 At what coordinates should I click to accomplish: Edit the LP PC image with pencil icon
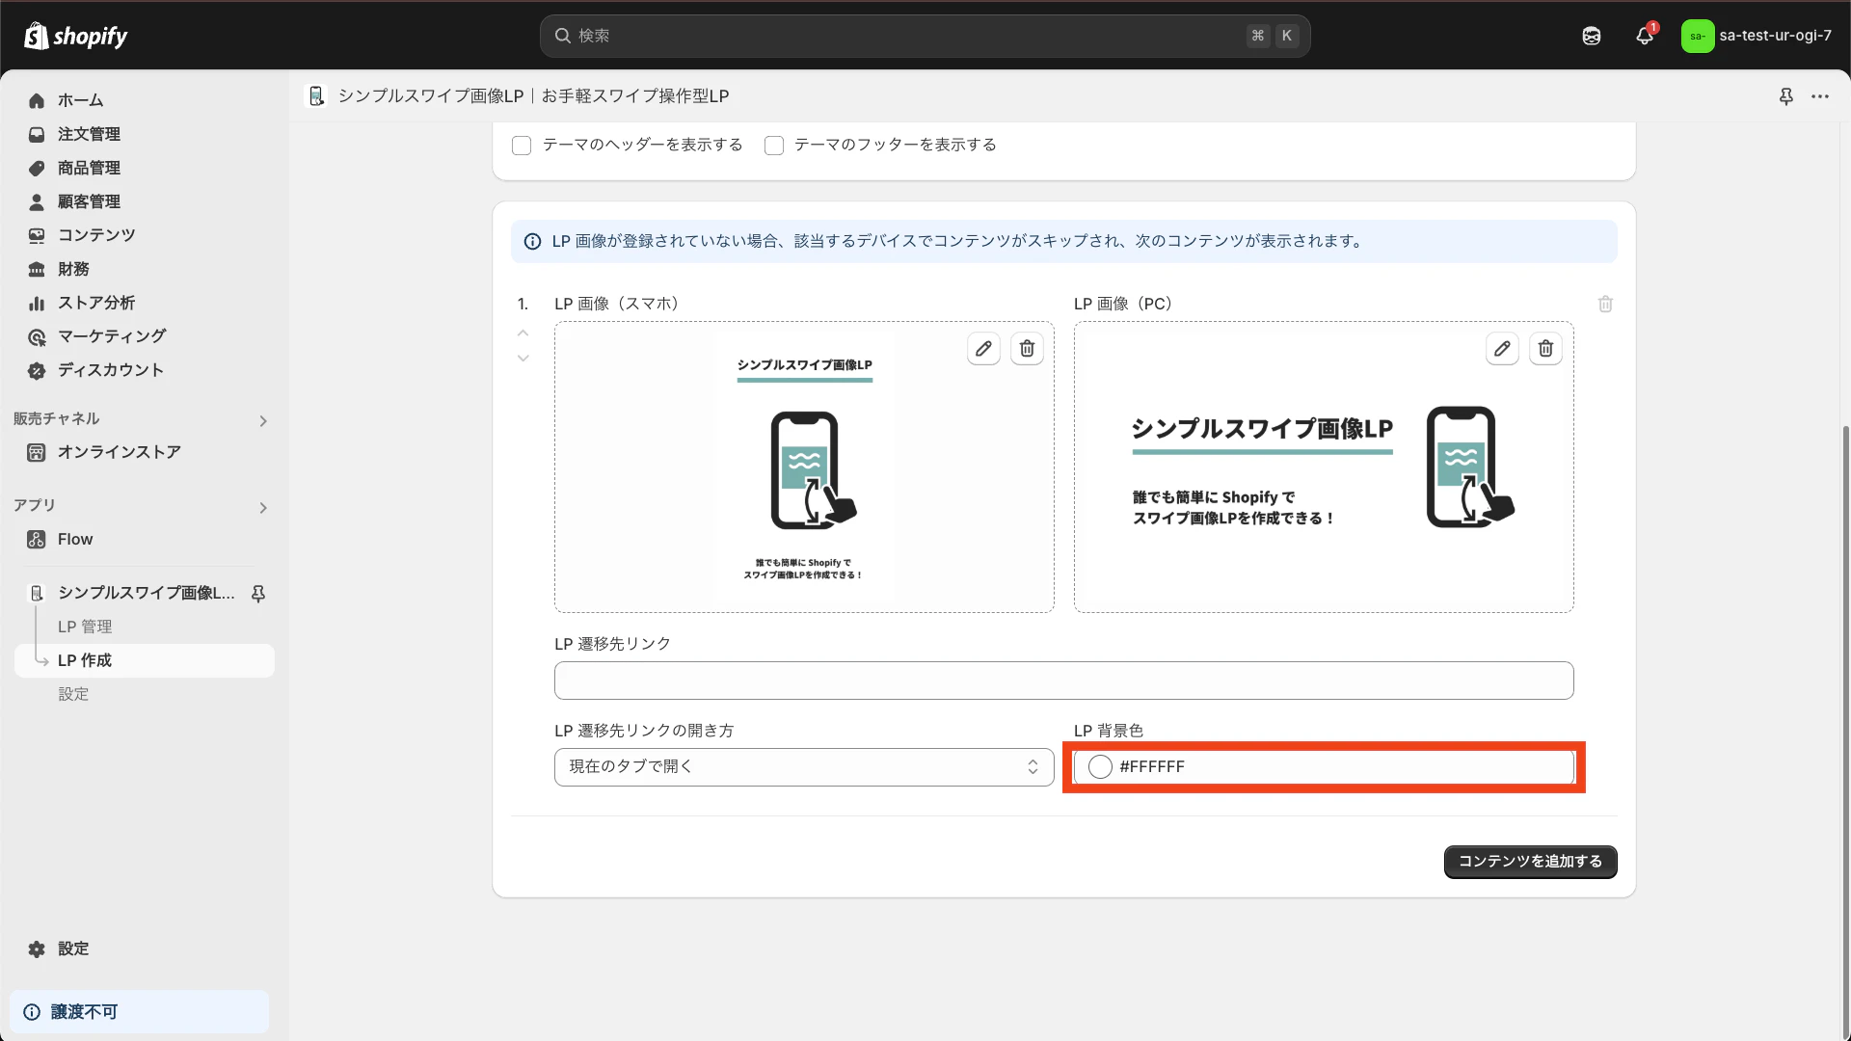(1502, 349)
